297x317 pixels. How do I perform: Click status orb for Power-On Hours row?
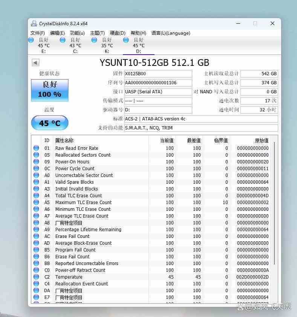pos(36,162)
